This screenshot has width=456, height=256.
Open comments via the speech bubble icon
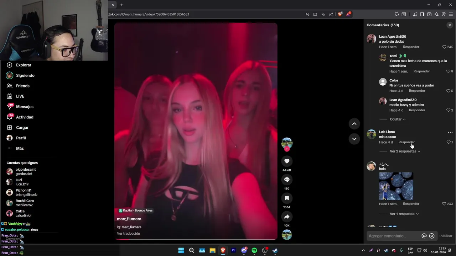click(287, 180)
